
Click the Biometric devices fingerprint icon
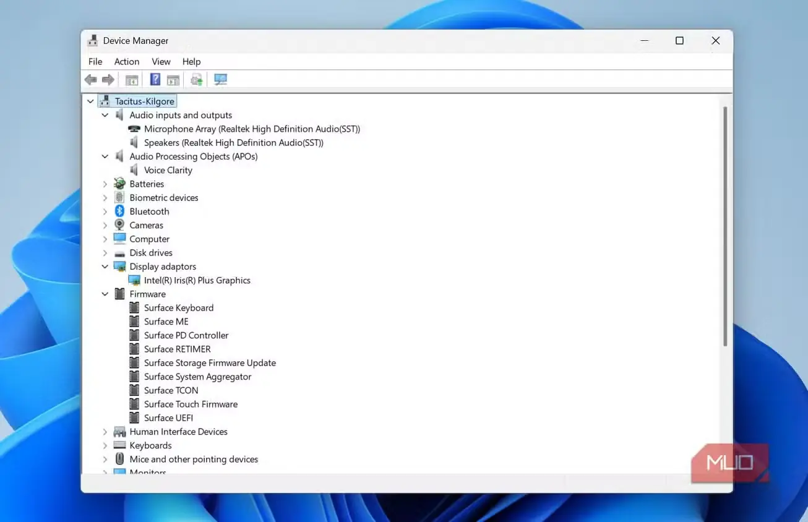tap(119, 198)
